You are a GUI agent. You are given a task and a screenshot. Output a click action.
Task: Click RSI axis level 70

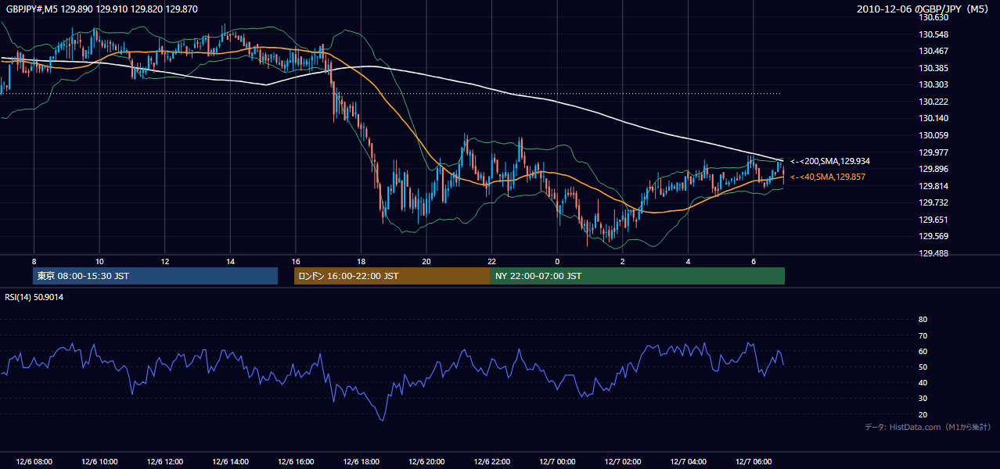(x=923, y=335)
